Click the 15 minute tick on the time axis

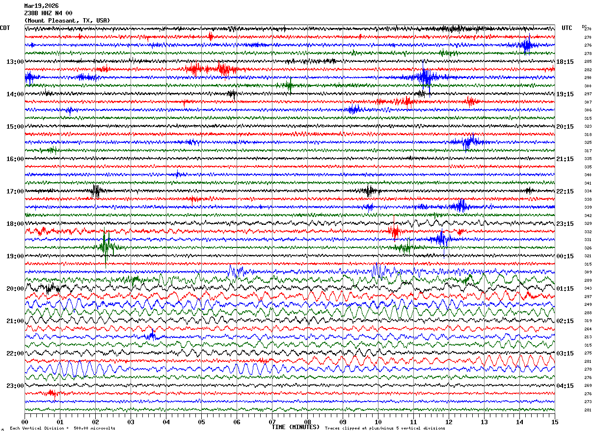pos(554,422)
